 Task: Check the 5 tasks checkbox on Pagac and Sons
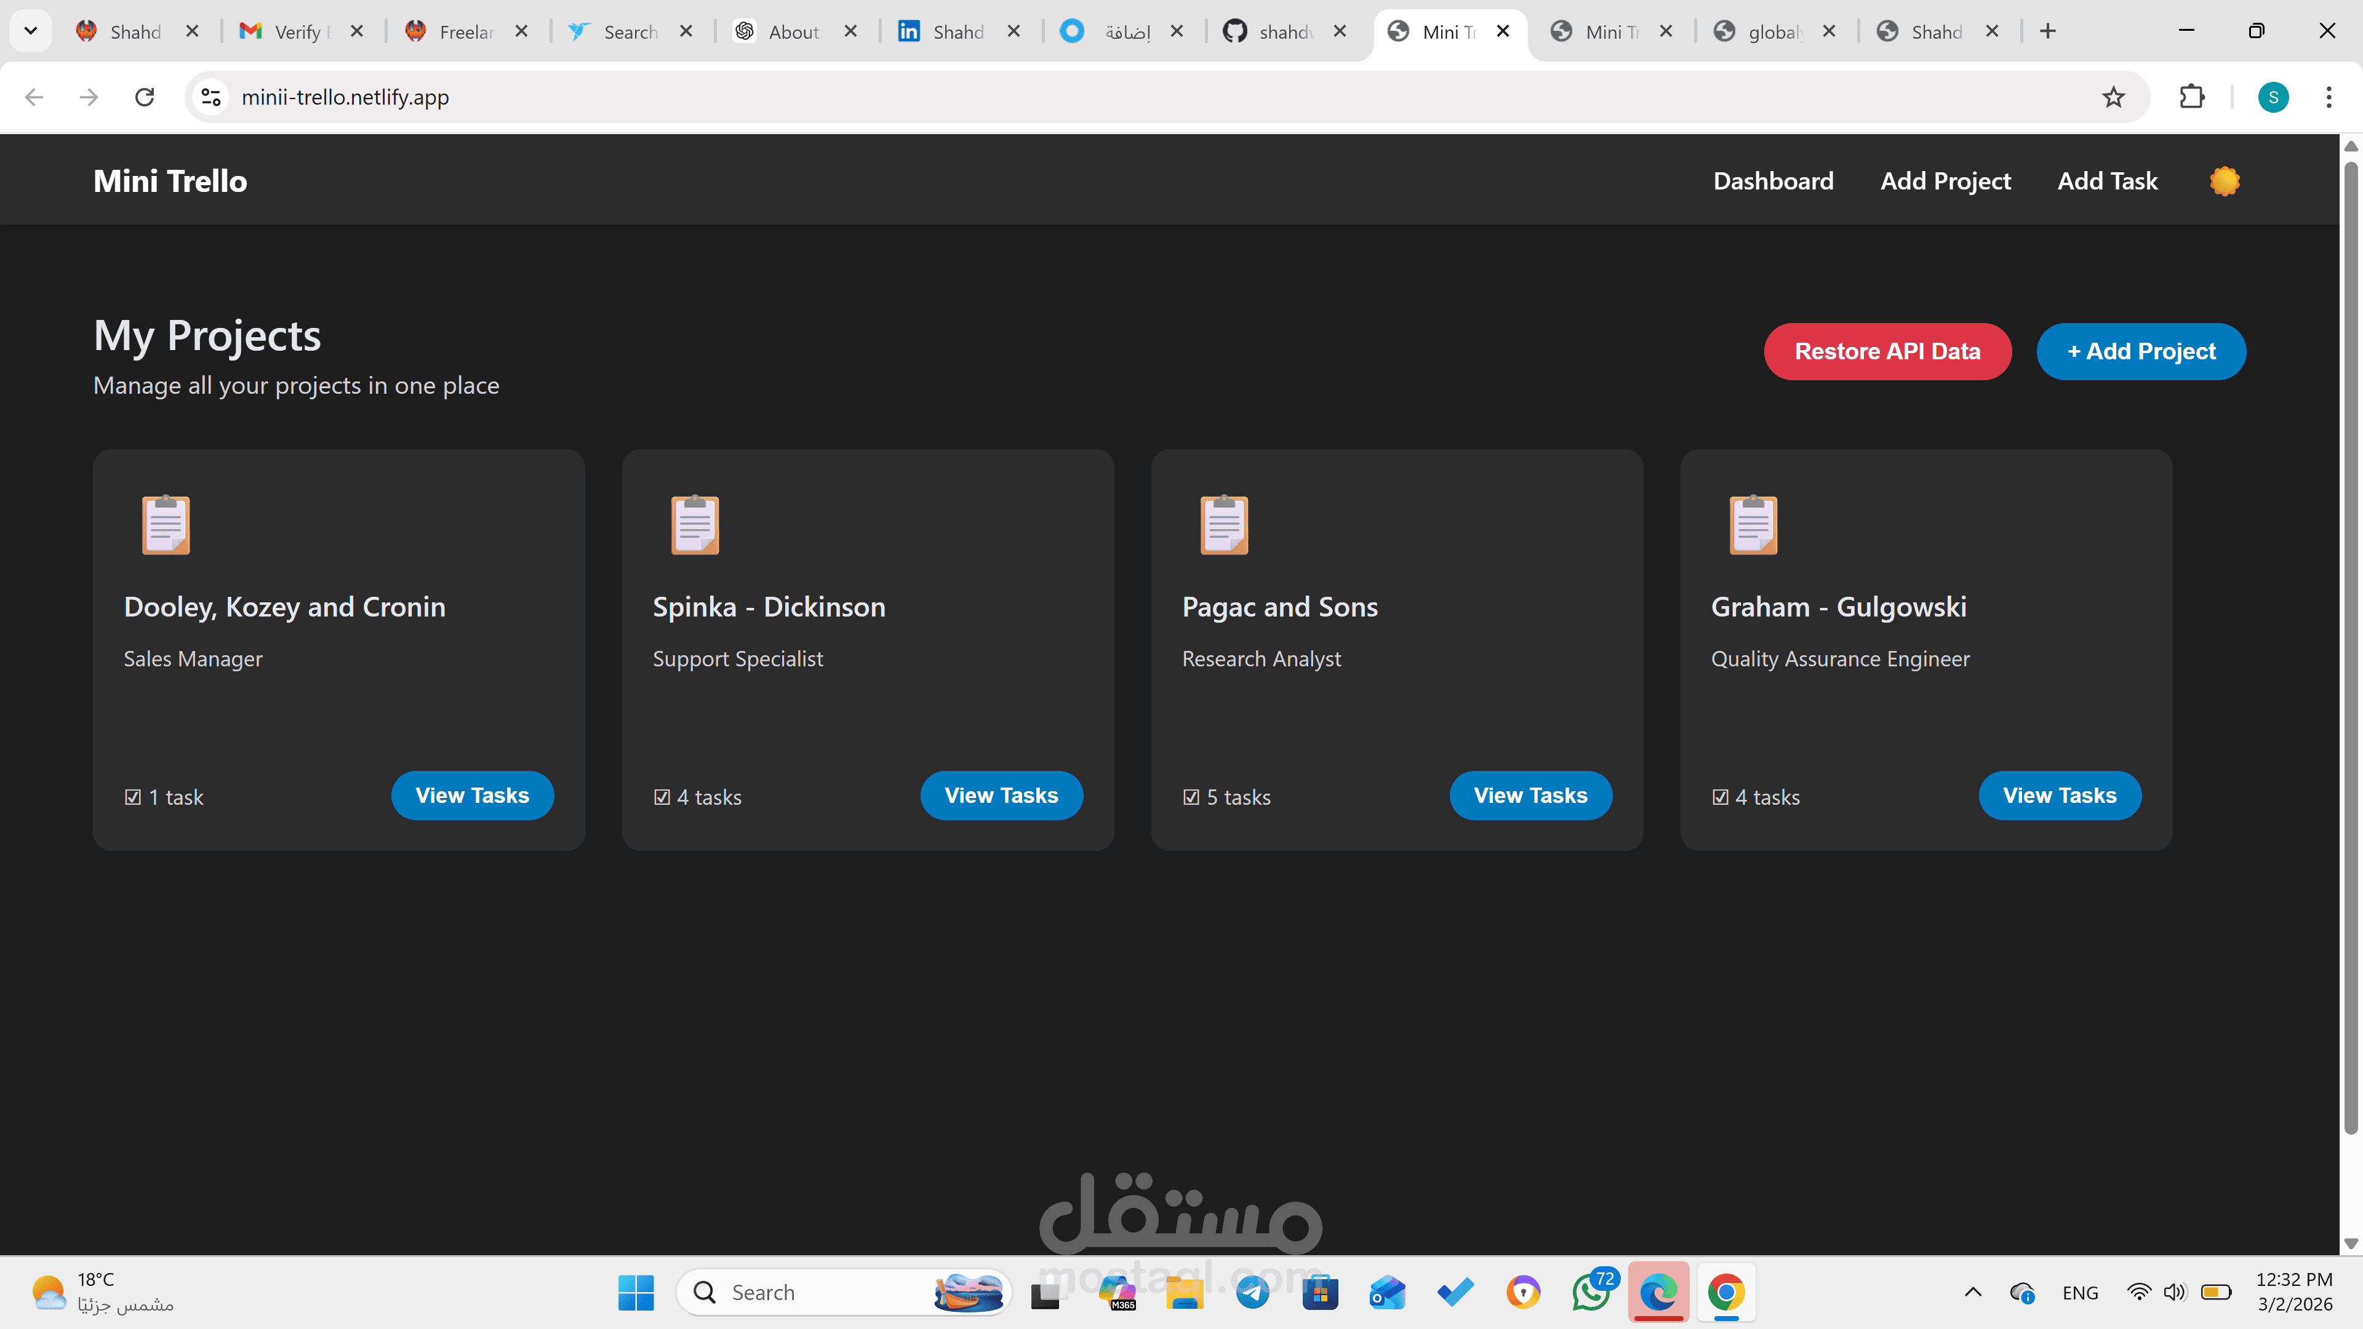(x=1191, y=796)
